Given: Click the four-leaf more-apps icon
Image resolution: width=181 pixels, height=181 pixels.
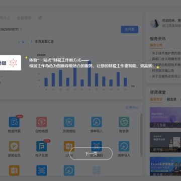Looking at the screenshot, I should click(x=97, y=170).
